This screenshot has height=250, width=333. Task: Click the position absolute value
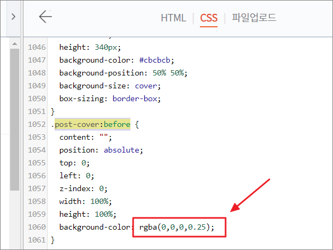click(x=121, y=150)
